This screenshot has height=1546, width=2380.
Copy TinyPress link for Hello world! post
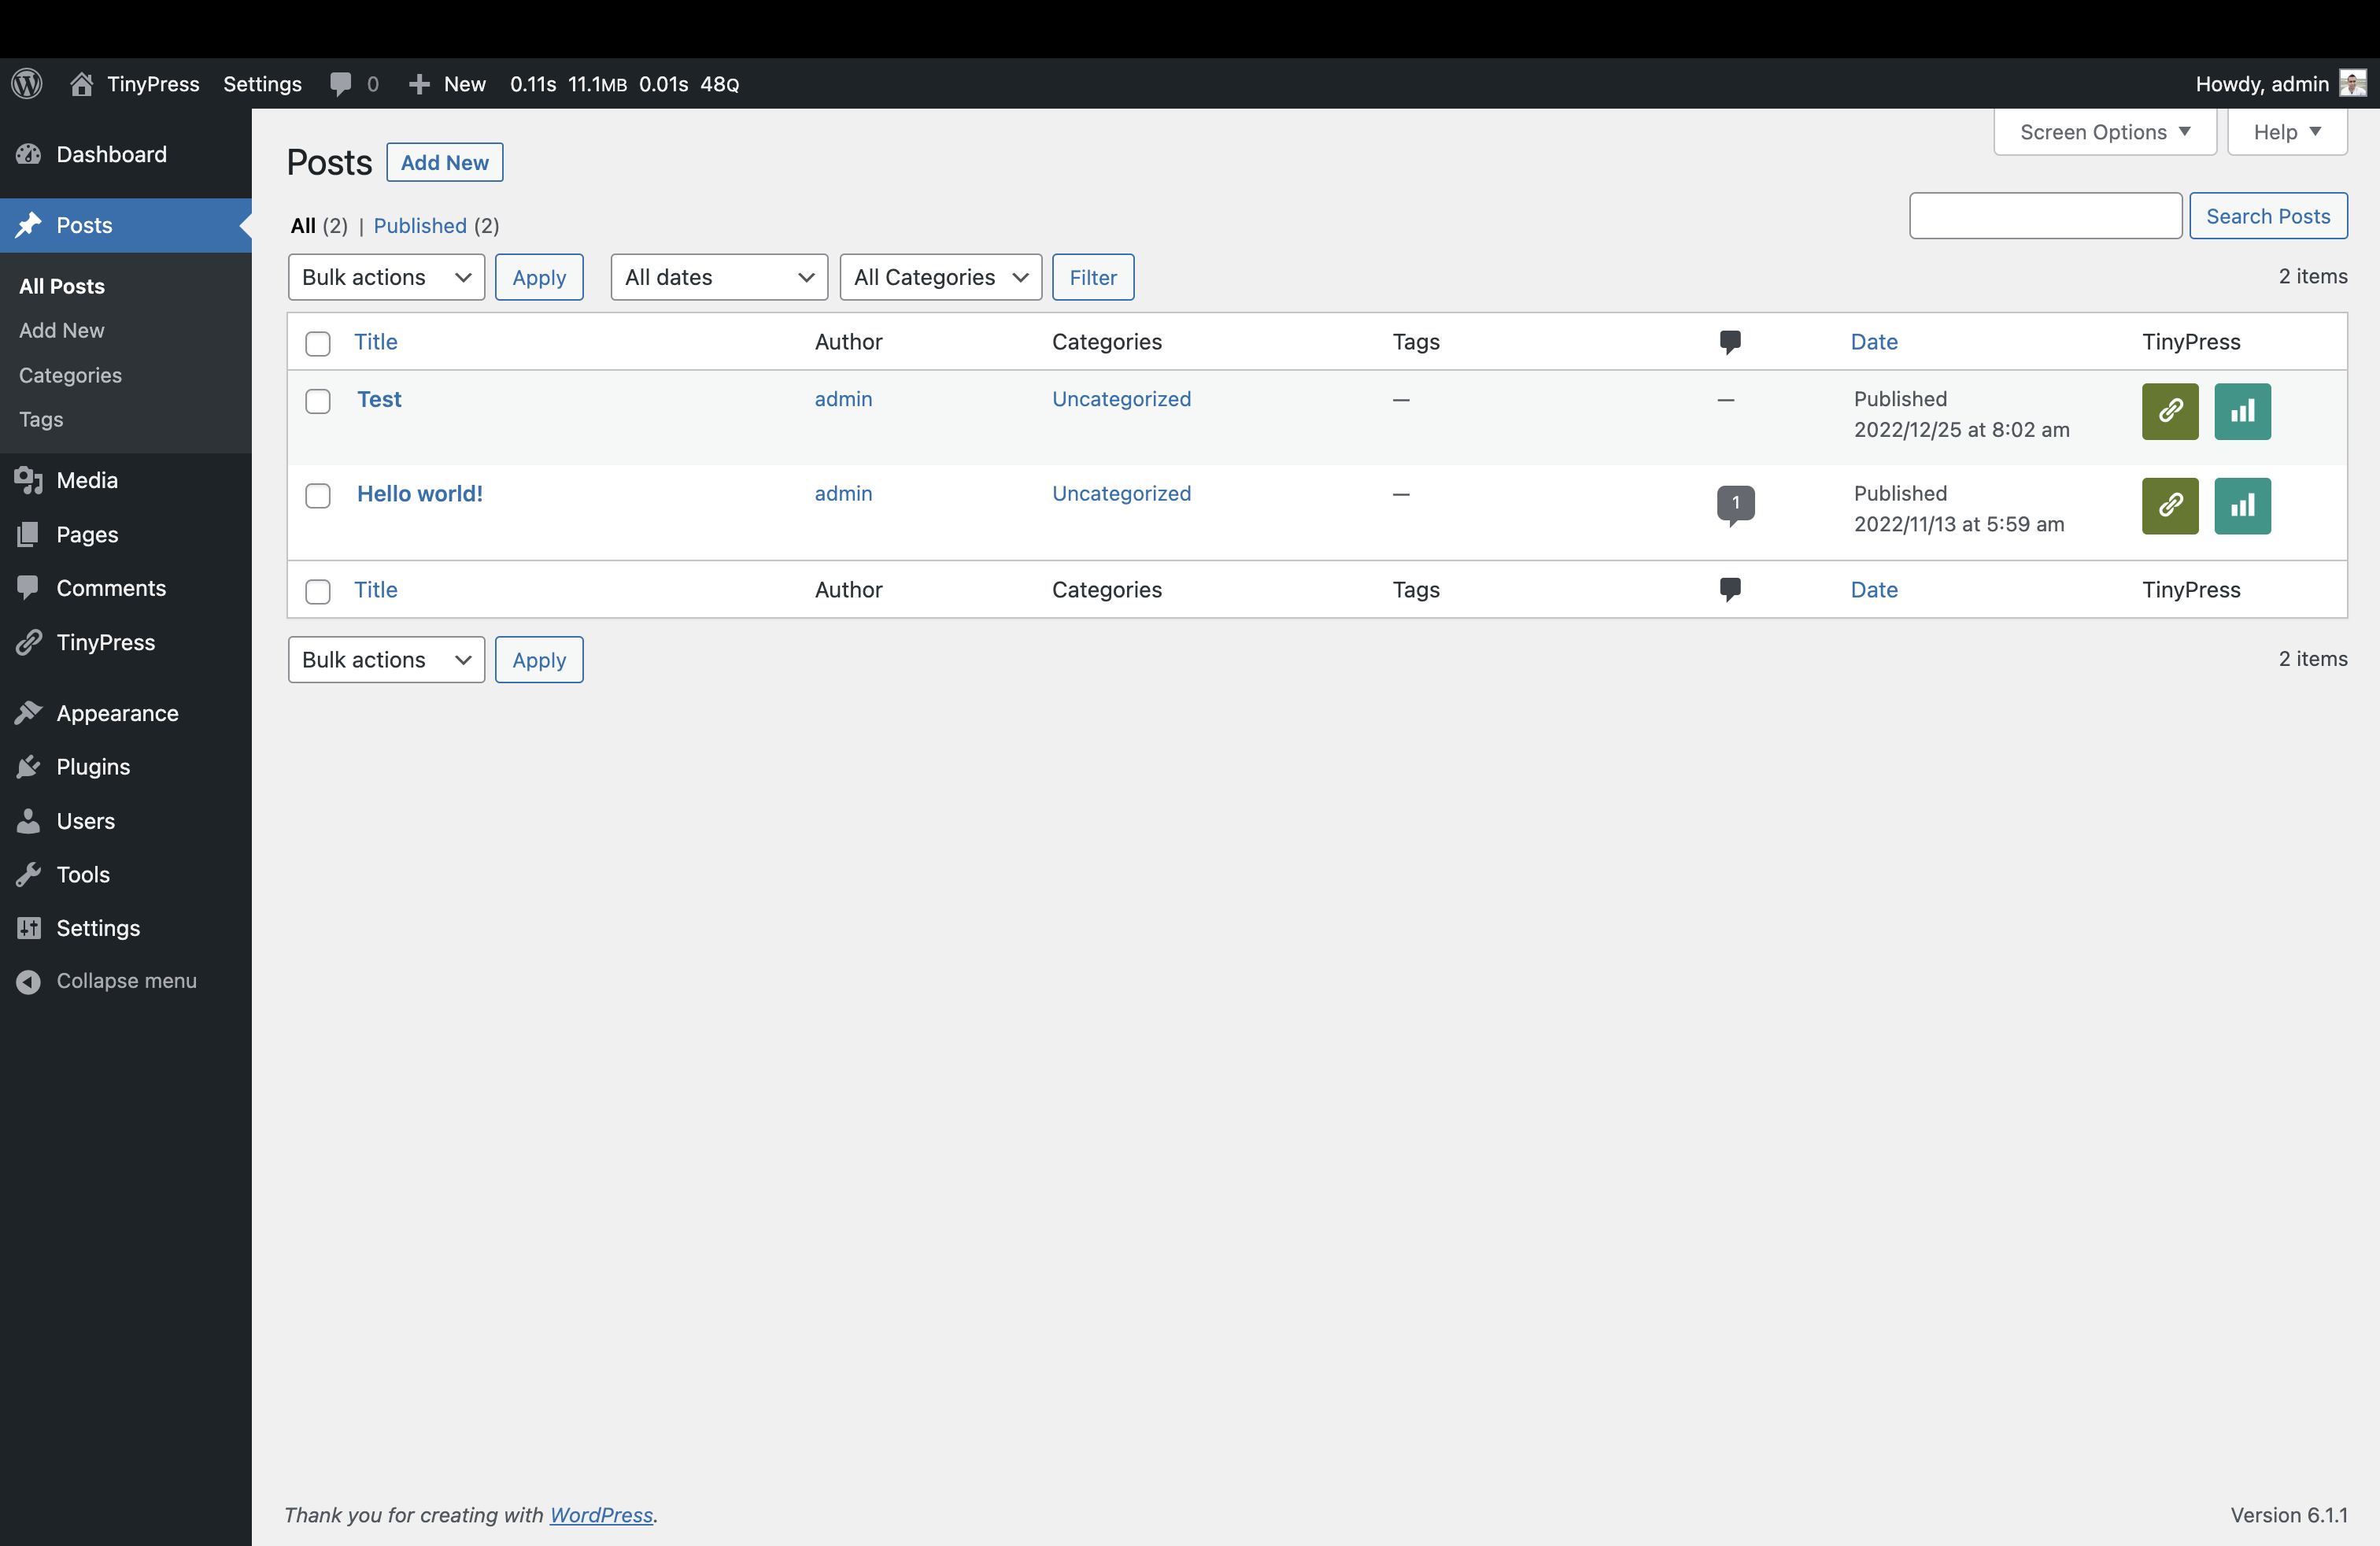pos(2170,506)
